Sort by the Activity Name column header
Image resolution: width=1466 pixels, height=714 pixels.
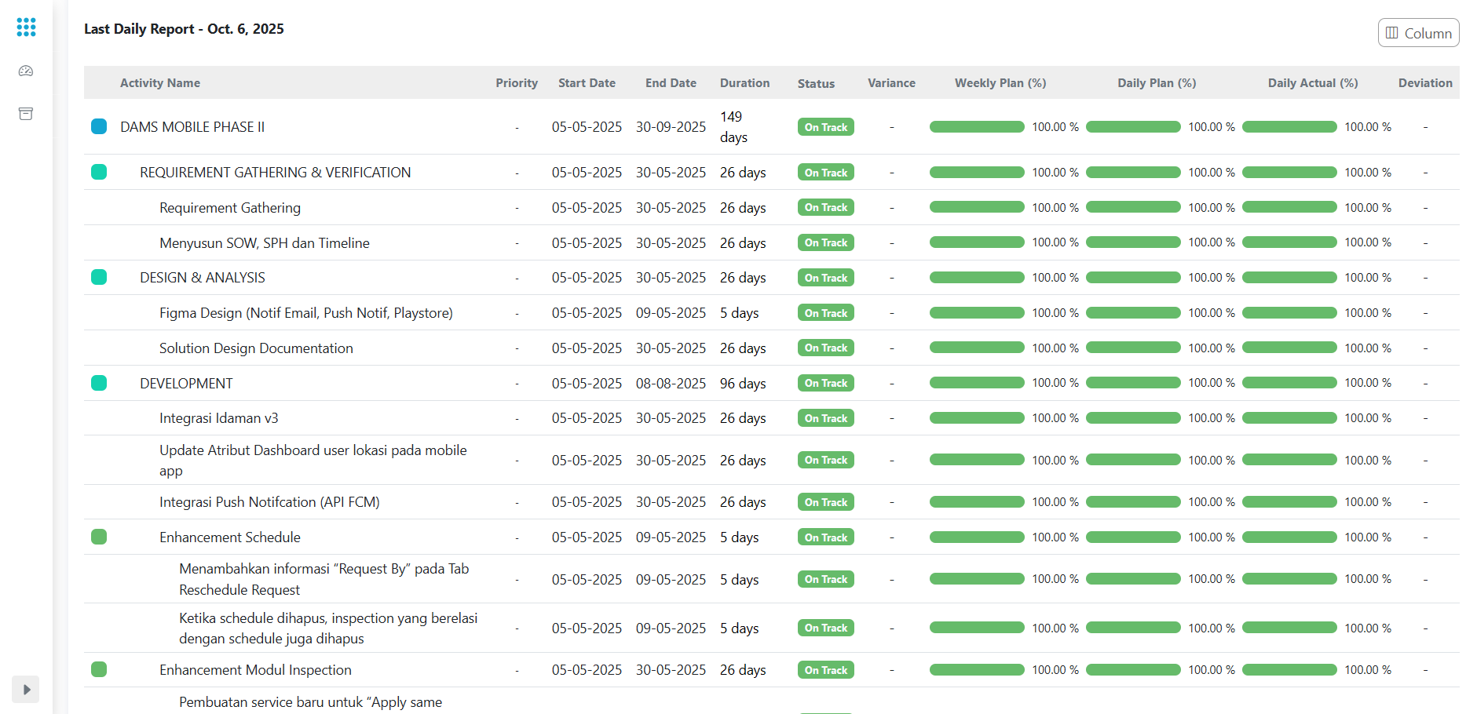(x=160, y=83)
